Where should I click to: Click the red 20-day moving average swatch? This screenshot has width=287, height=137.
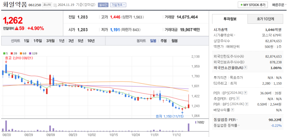[x=12, y=53]
